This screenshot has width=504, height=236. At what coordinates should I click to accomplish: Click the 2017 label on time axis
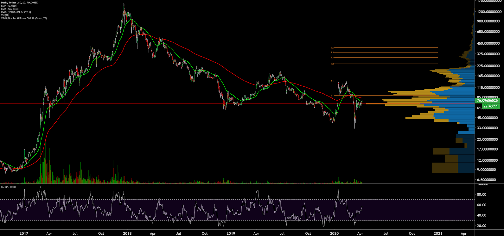click(x=24, y=233)
